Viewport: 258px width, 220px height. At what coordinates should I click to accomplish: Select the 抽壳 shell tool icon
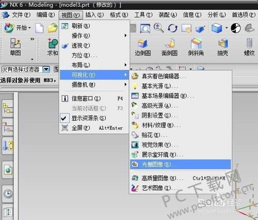(x=222, y=43)
